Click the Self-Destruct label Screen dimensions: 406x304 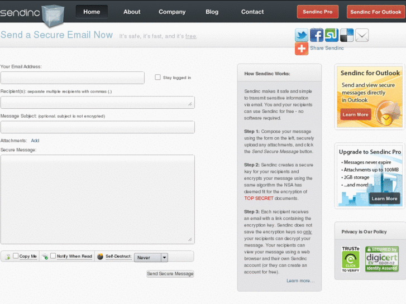(118, 256)
